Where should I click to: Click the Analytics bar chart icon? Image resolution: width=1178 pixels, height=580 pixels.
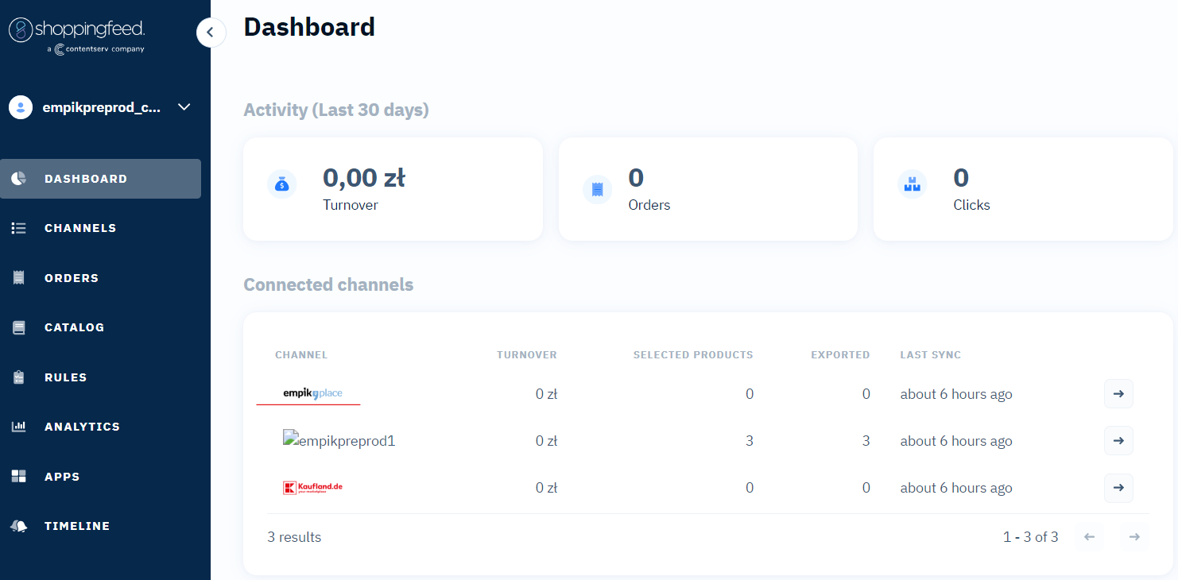[19, 427]
